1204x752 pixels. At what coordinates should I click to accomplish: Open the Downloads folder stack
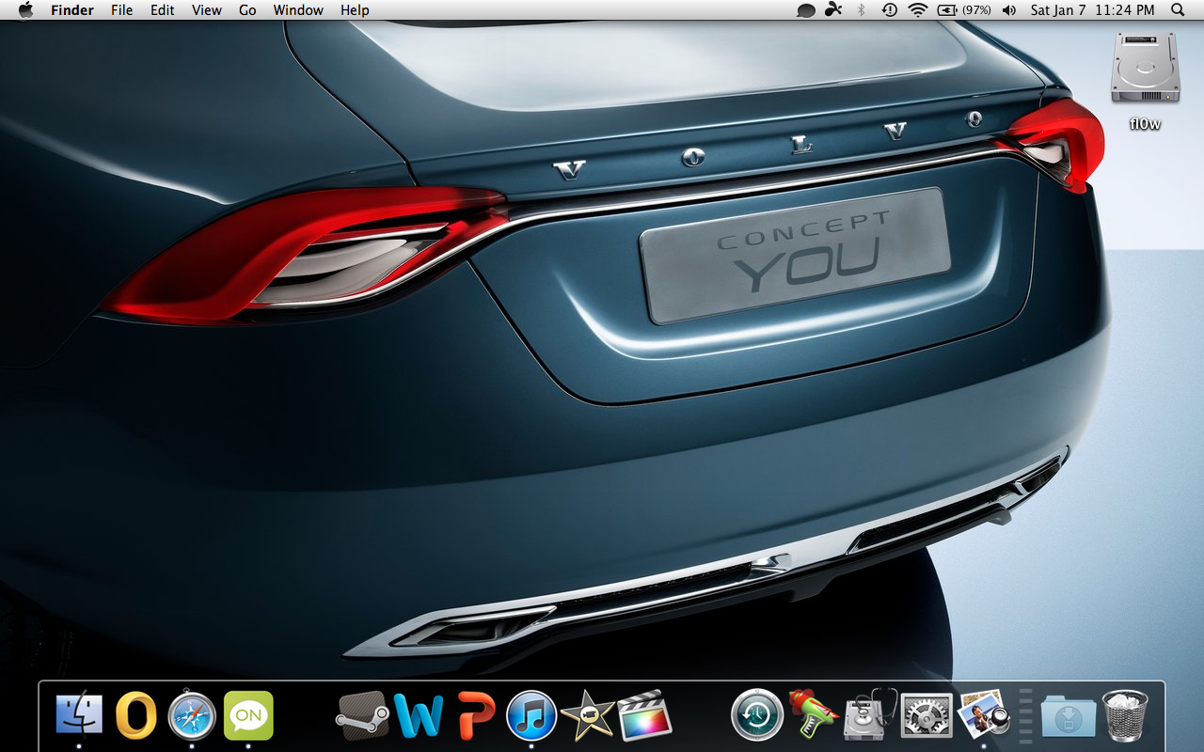click(x=1069, y=717)
